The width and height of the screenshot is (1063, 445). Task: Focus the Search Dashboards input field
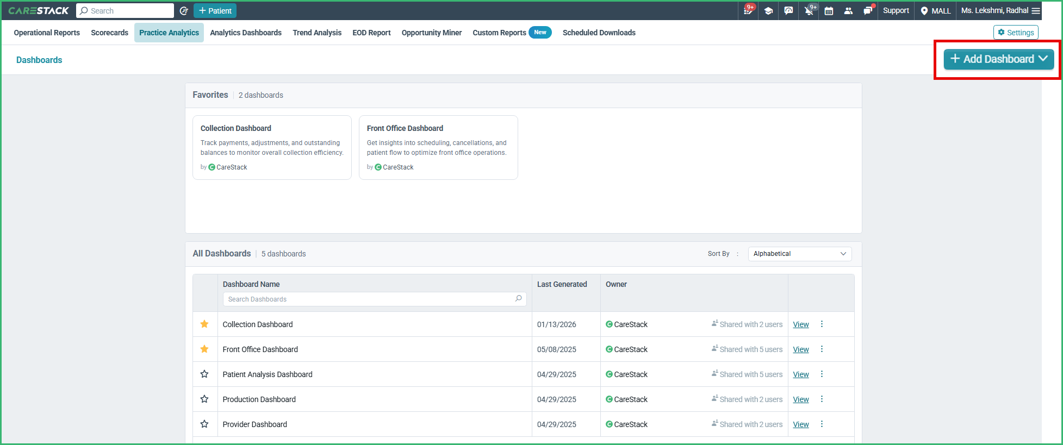point(375,299)
